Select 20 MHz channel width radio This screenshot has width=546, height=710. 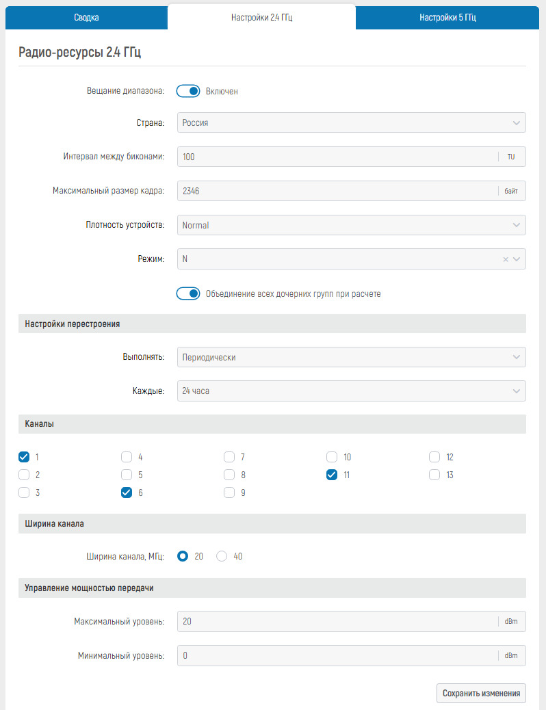(183, 556)
